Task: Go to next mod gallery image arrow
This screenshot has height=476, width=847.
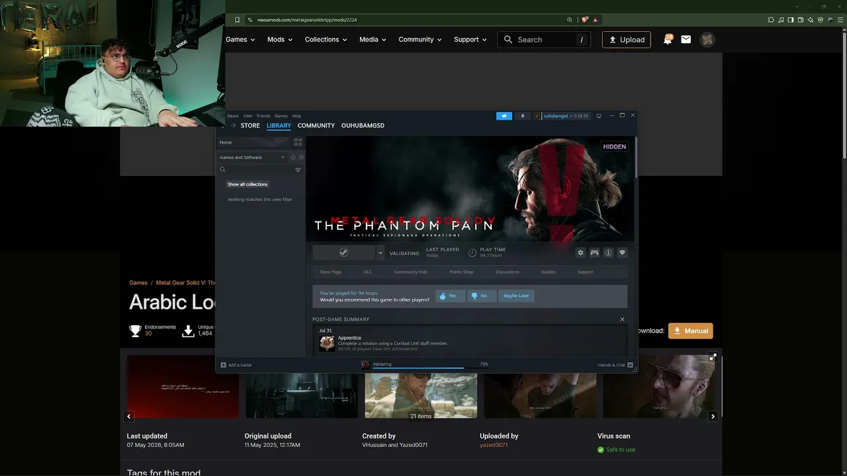Action: coord(713,416)
